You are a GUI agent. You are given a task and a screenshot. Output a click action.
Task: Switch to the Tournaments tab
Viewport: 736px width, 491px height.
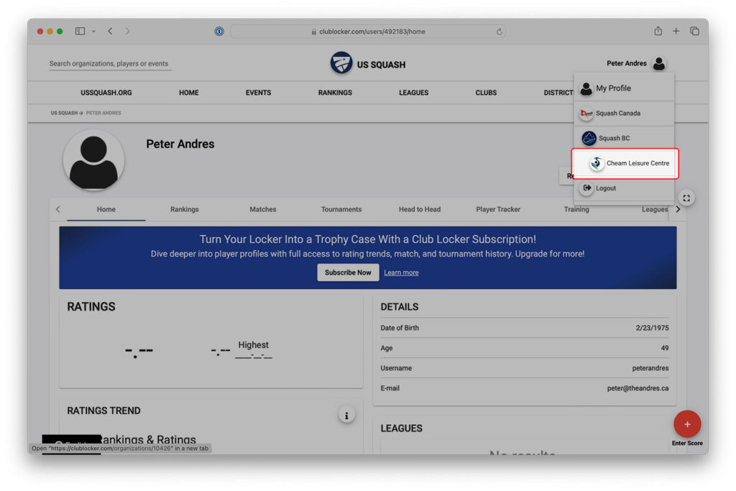pyautogui.click(x=341, y=209)
